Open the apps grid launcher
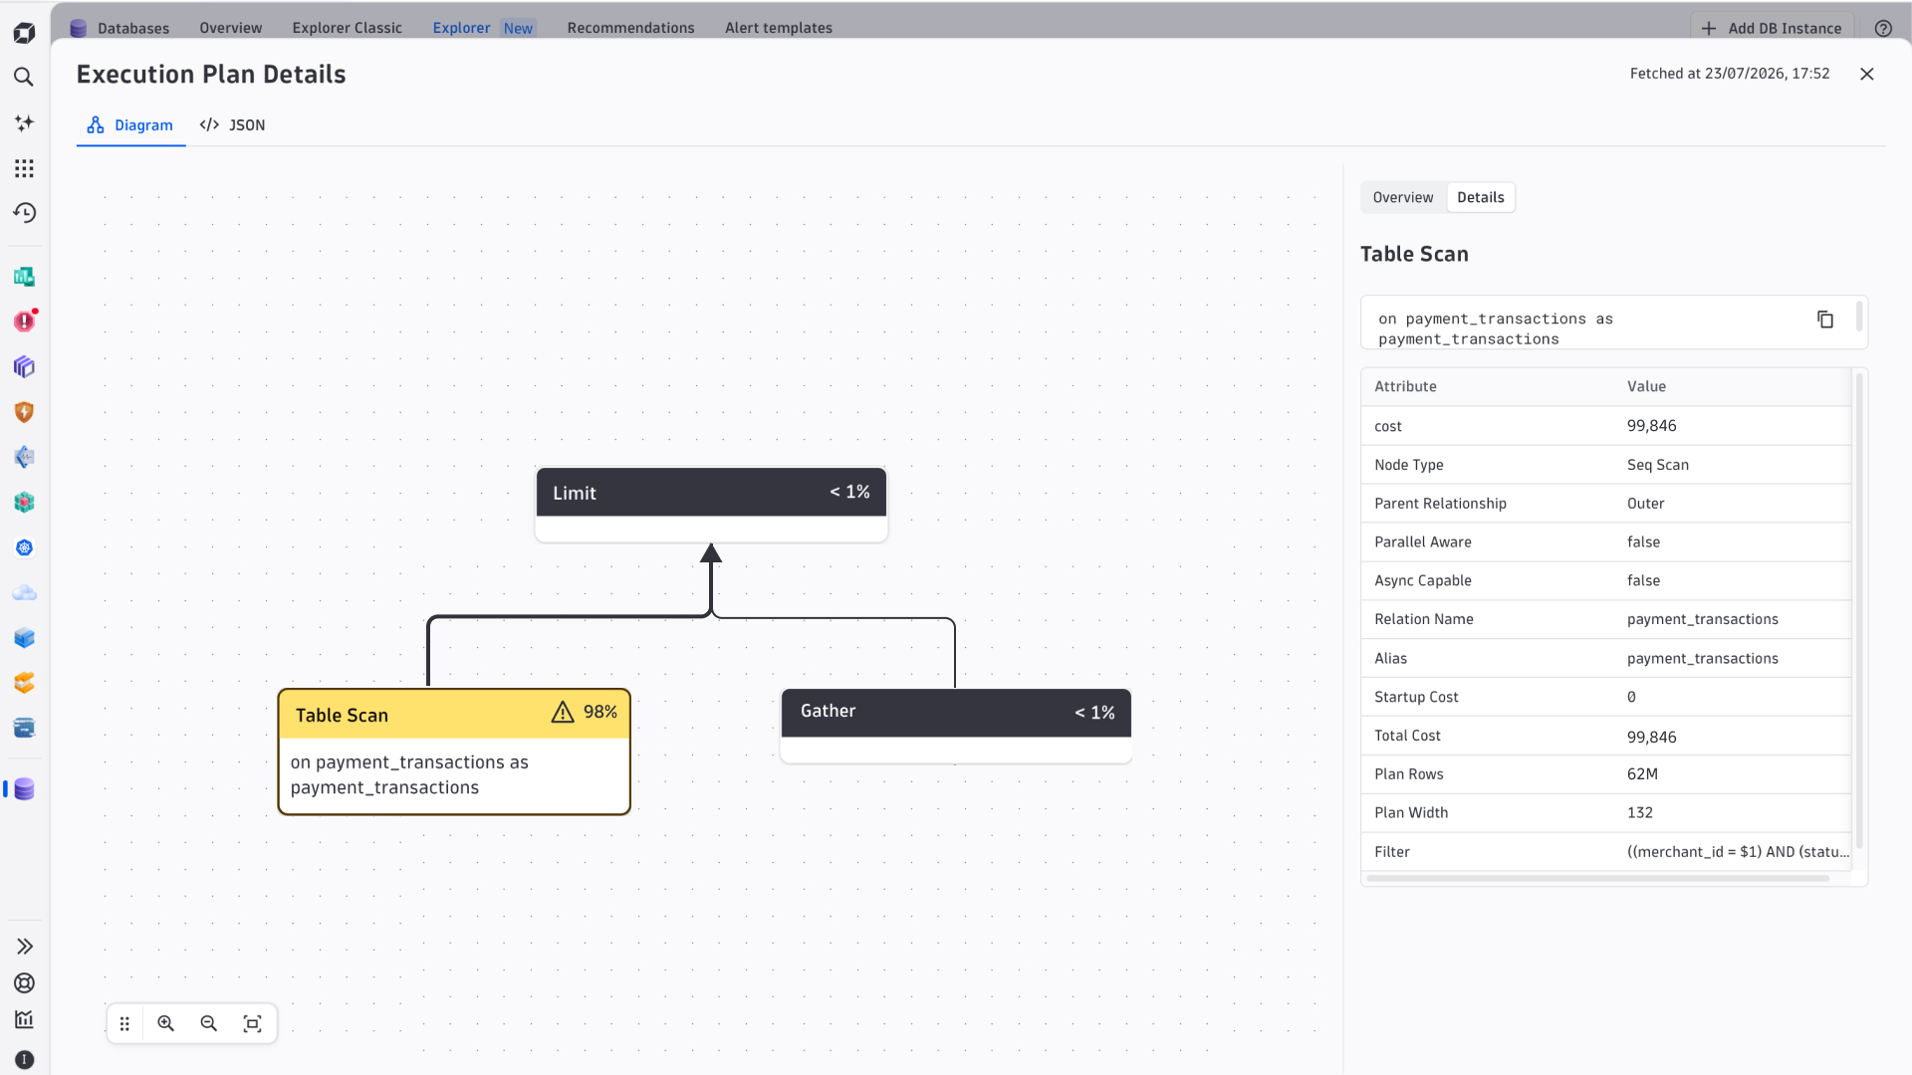The image size is (1912, 1075). (24, 168)
